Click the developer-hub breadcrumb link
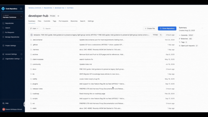The image size is (208, 117). pos(59,8)
